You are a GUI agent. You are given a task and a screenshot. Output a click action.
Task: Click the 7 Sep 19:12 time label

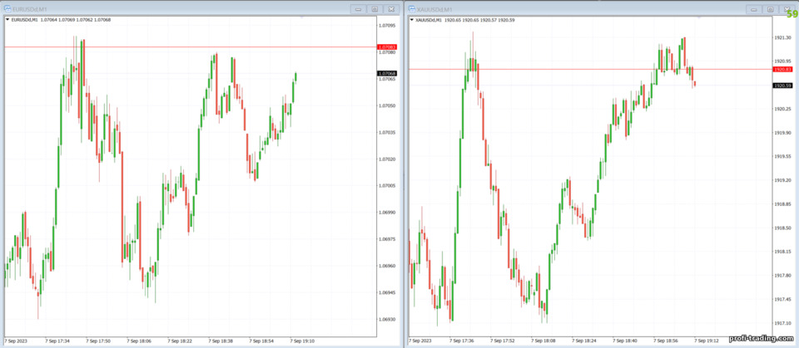pos(707,341)
